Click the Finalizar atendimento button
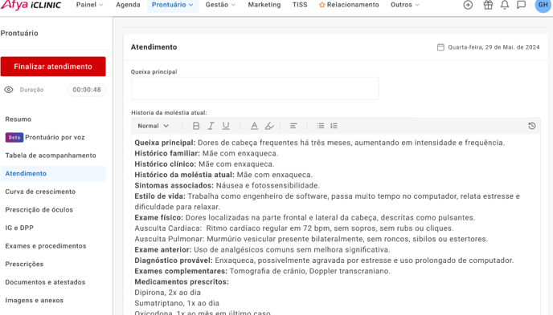 tap(53, 67)
